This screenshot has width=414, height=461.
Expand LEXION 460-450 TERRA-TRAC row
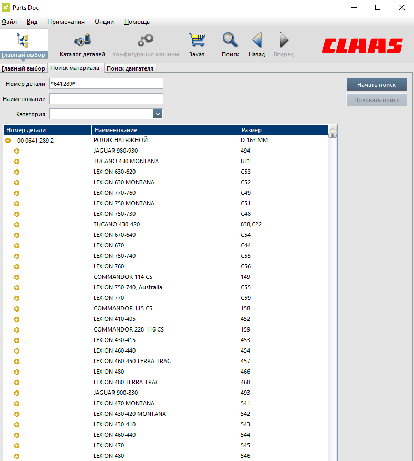tap(17, 362)
